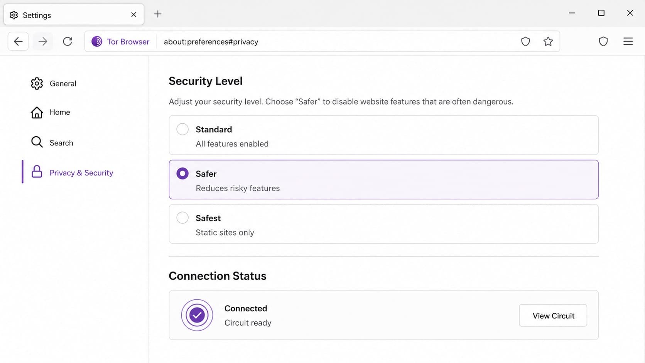Switch to the Settings browser tab
The height and width of the screenshot is (363, 645).
[74, 15]
